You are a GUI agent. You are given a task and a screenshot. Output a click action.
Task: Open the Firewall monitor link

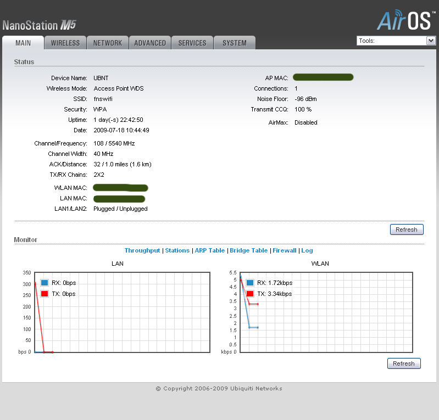tap(285, 250)
